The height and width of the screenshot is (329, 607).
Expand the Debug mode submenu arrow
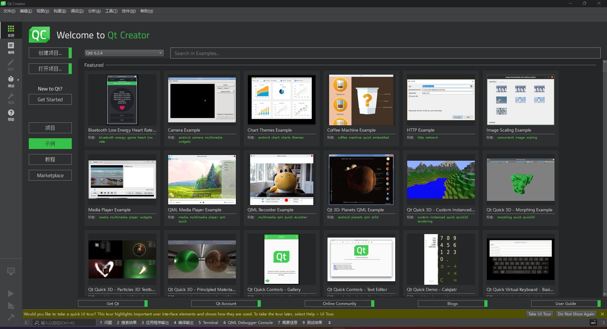pyautogui.click(x=18, y=80)
